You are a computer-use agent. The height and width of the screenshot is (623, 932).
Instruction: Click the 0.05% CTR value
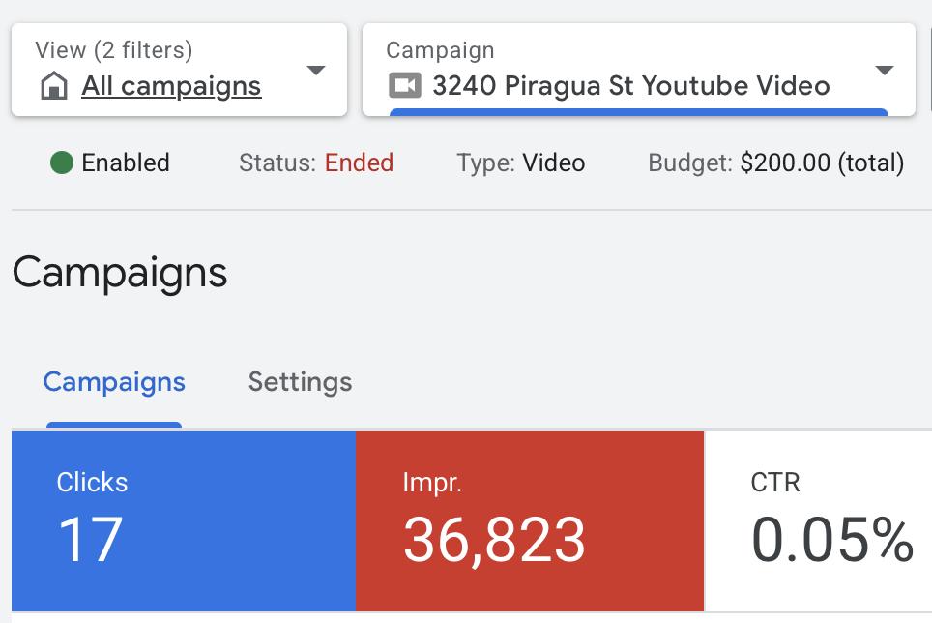(x=832, y=540)
